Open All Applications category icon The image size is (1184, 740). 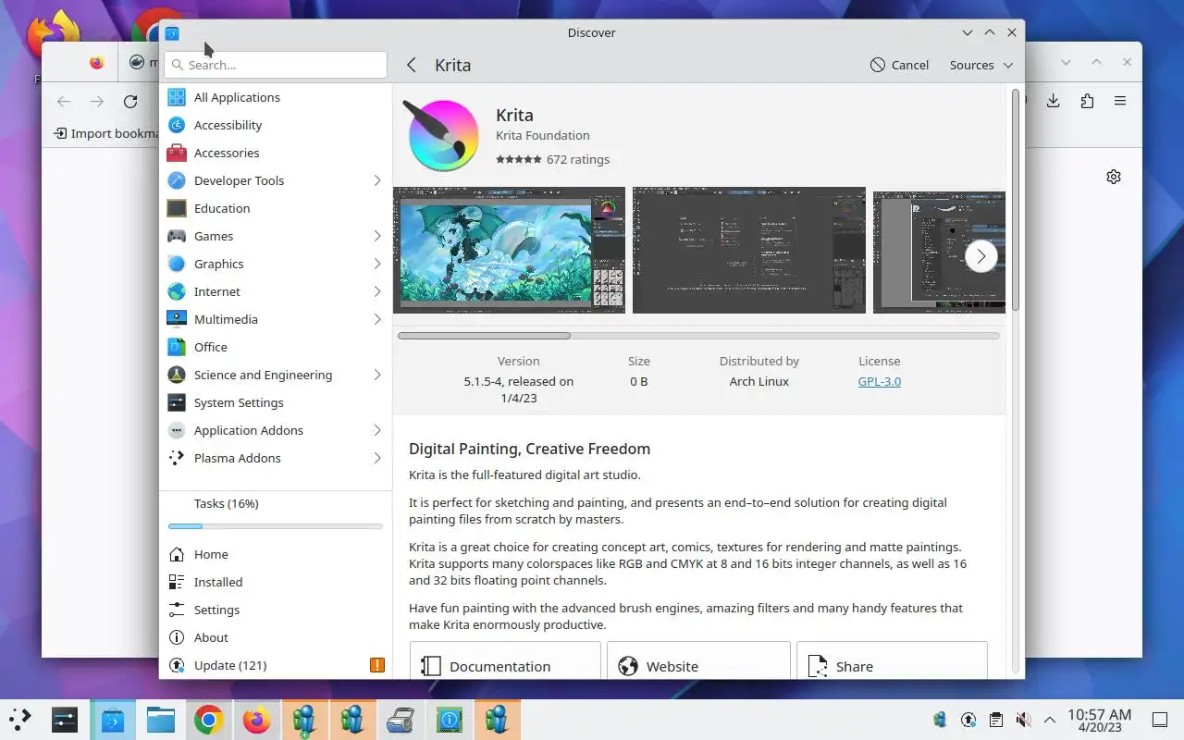tap(177, 97)
